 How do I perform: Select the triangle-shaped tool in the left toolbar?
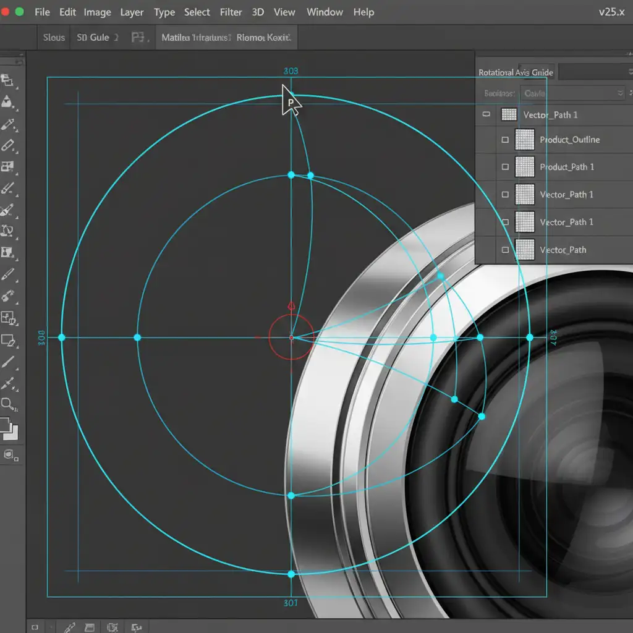[x=7, y=102]
